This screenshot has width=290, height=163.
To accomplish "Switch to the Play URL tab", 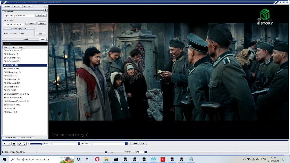I will 17,6.
